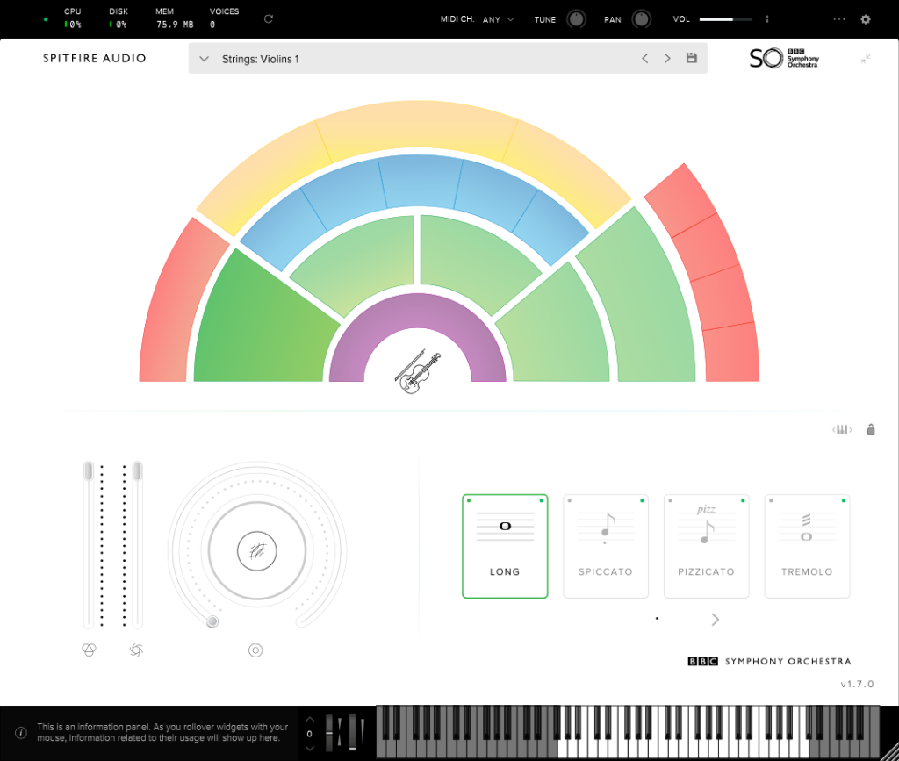Screen dimensions: 899x761
Task: Click the keyswitch keyboard icon
Action: pyautogui.click(x=842, y=430)
